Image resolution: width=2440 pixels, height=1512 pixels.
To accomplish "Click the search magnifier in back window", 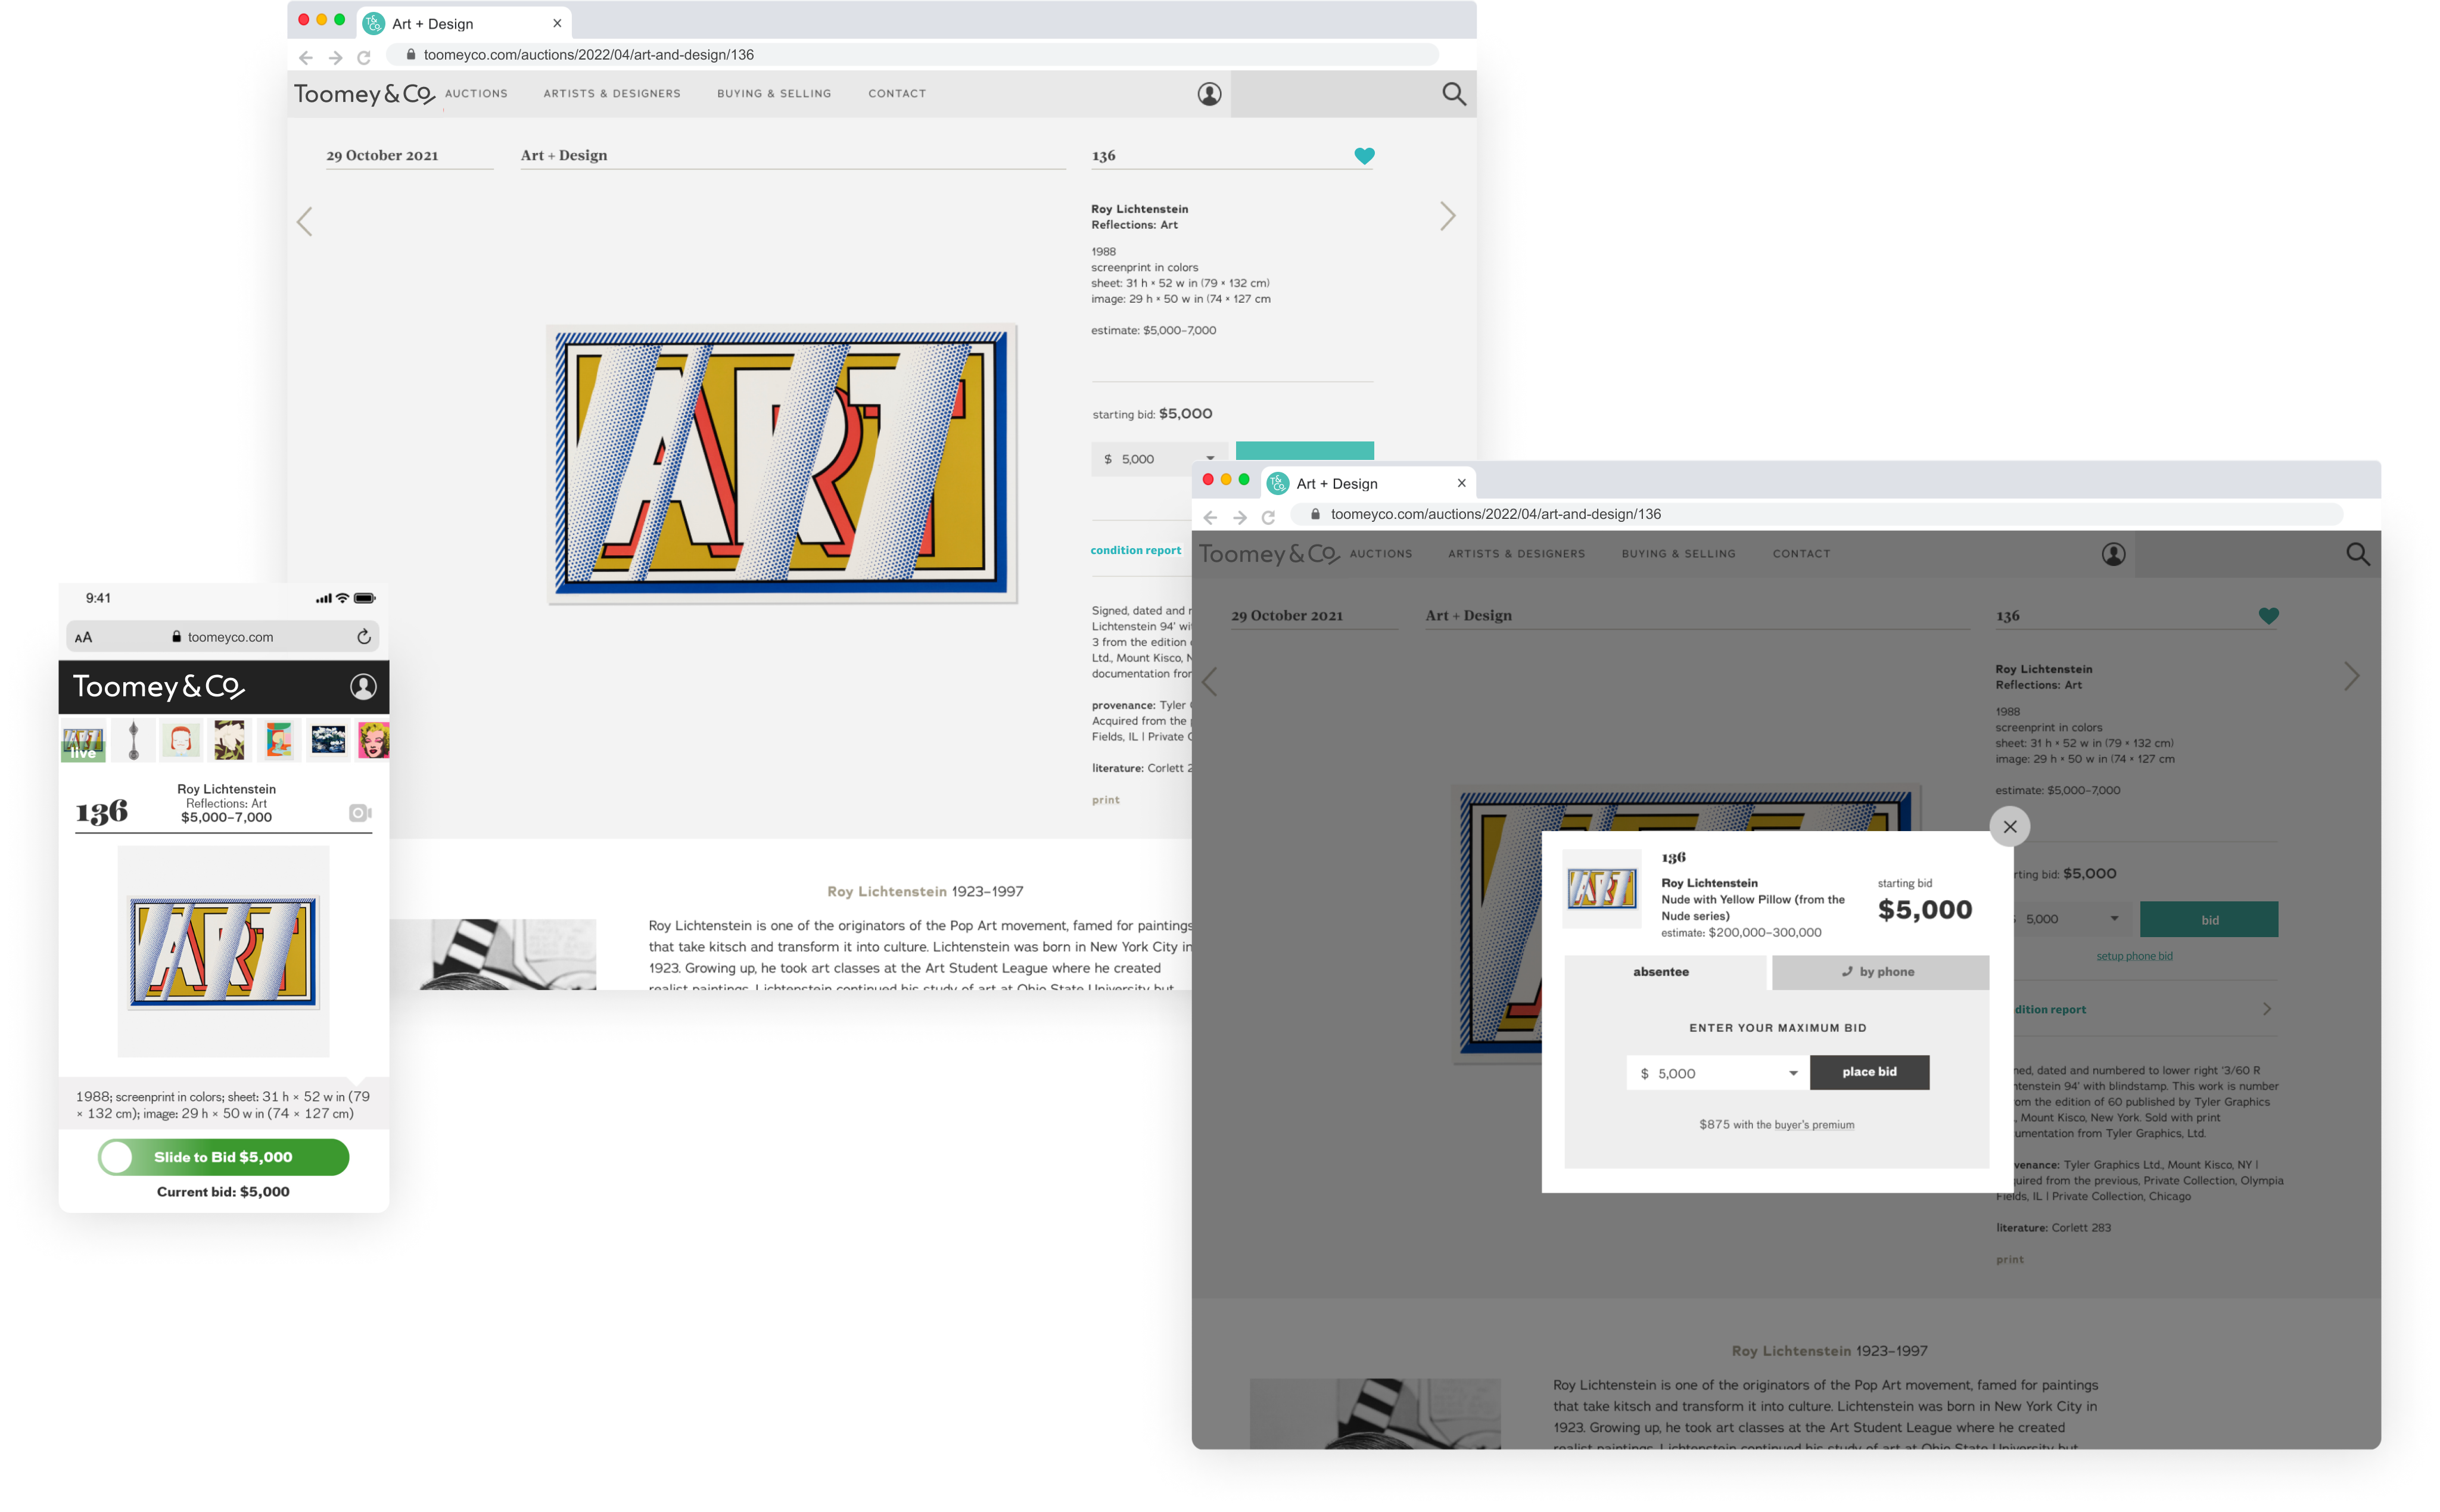I will pyautogui.click(x=1454, y=94).
